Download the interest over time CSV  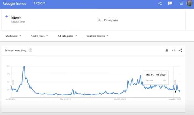point(167,50)
